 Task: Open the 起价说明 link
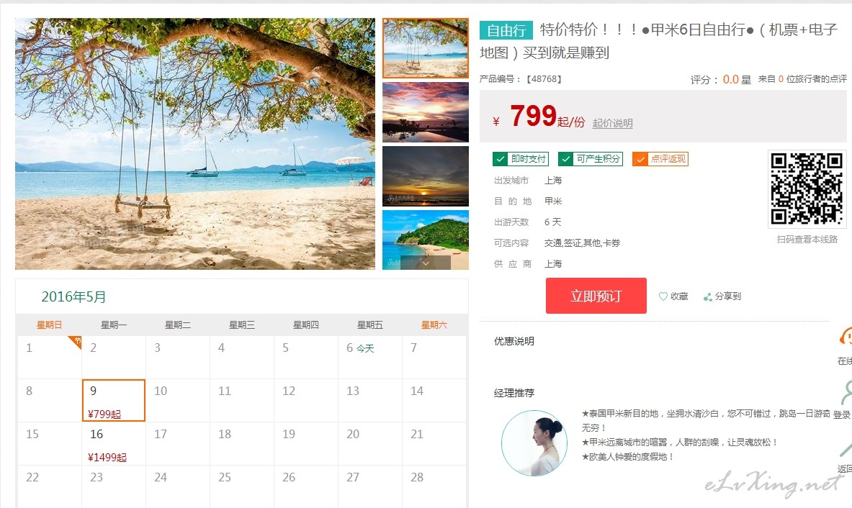pyautogui.click(x=612, y=123)
